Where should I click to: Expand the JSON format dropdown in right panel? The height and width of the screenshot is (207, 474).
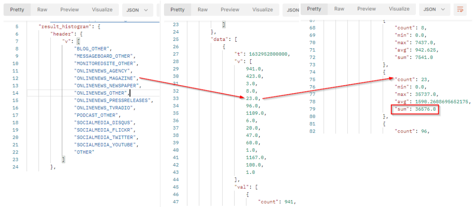pos(435,9)
